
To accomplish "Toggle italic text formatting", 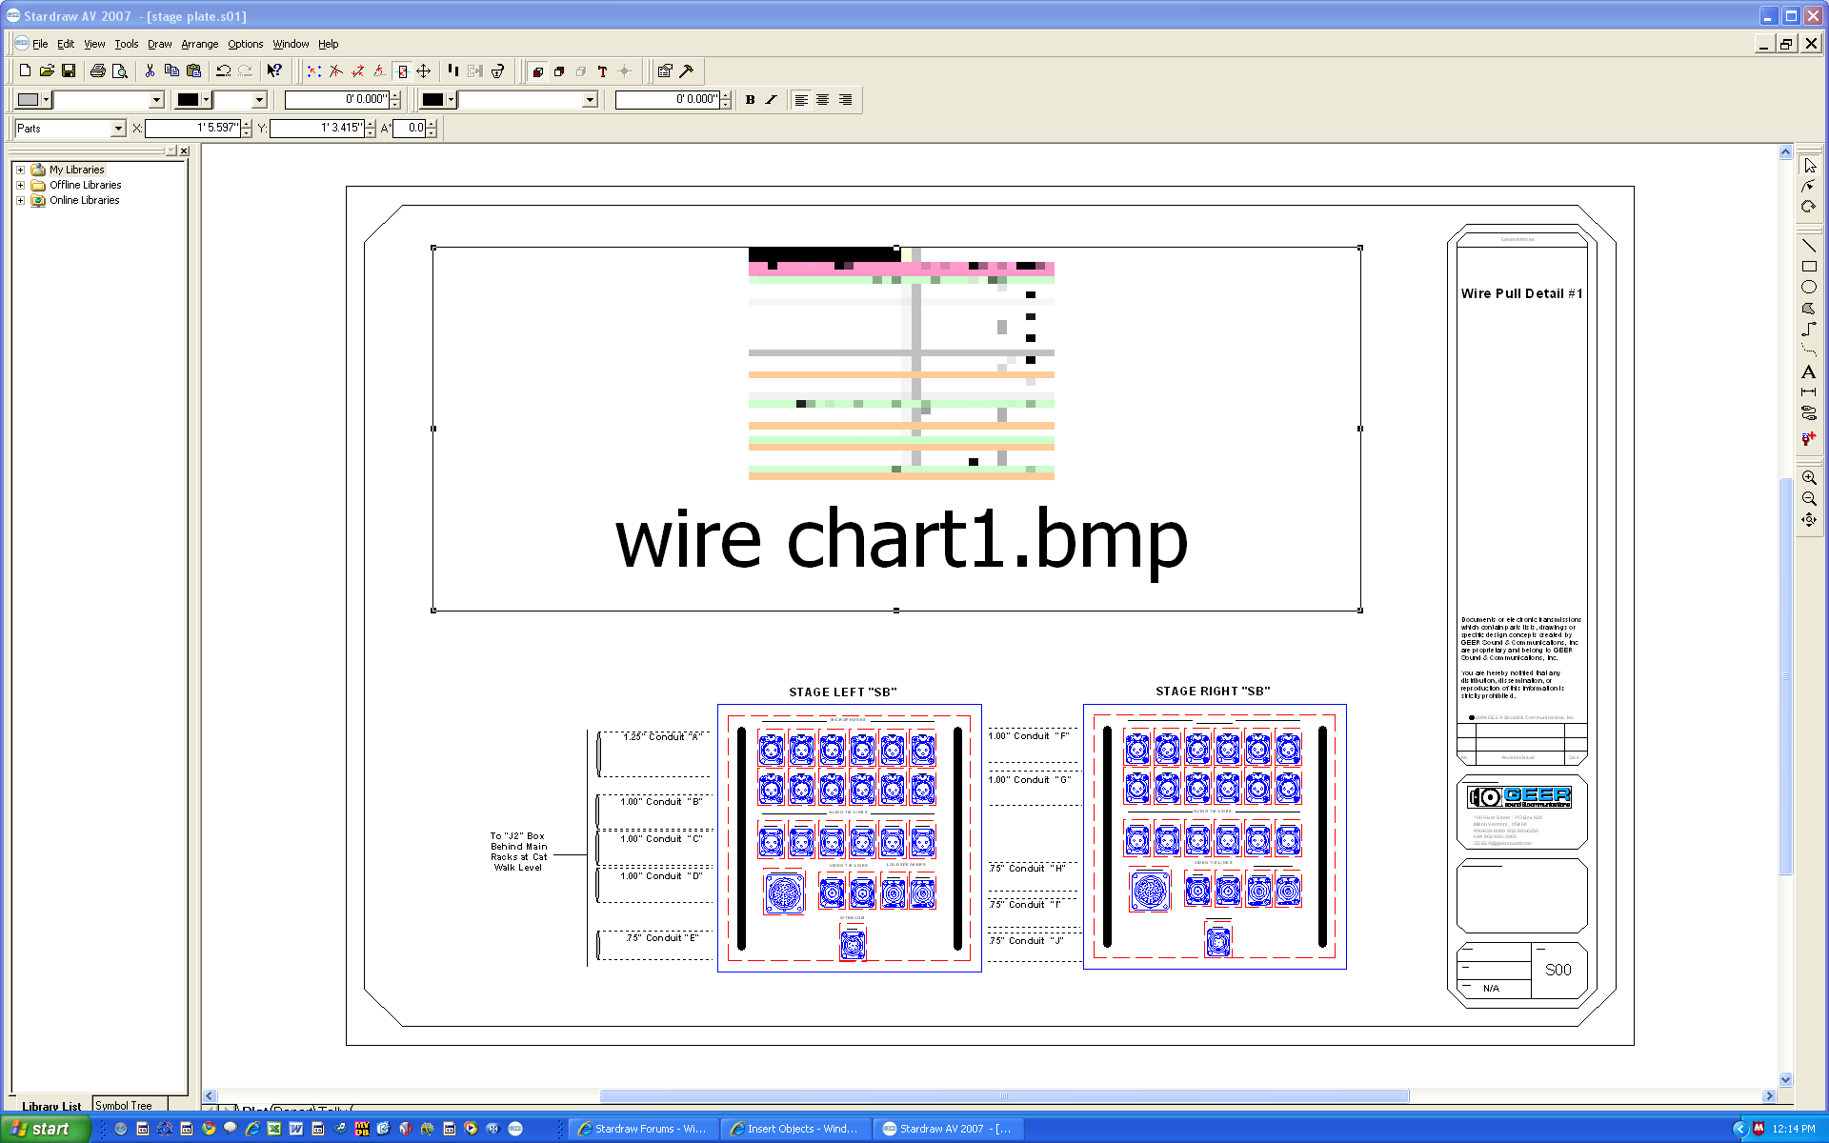I will pos(771,100).
